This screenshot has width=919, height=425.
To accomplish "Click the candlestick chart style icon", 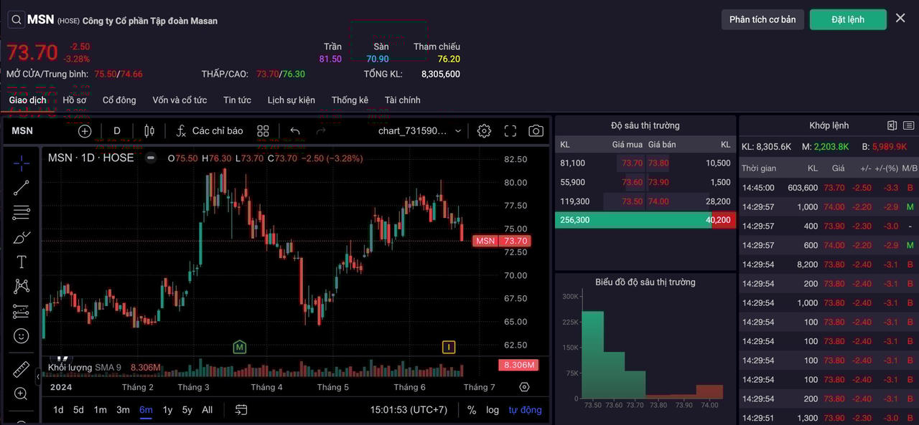I will coord(149,131).
